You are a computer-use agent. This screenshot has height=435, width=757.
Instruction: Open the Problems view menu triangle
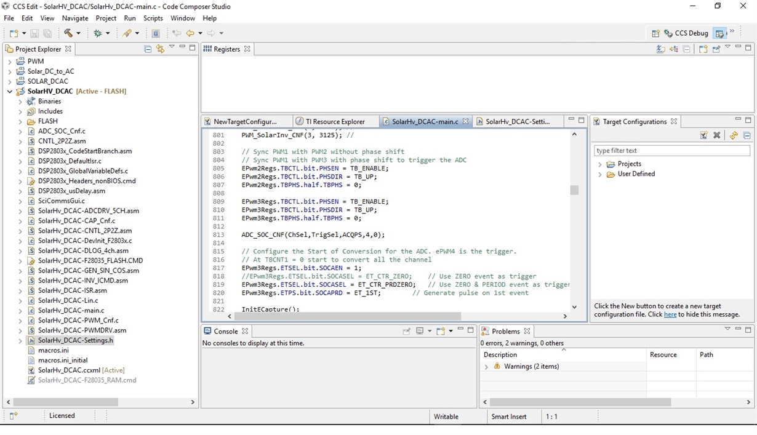(727, 330)
